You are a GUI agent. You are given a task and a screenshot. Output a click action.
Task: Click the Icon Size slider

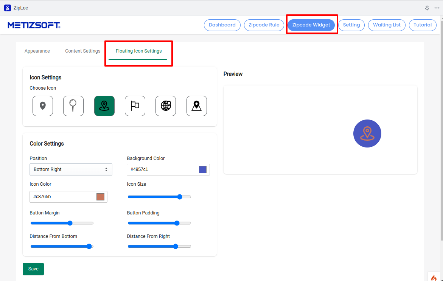pos(159,197)
